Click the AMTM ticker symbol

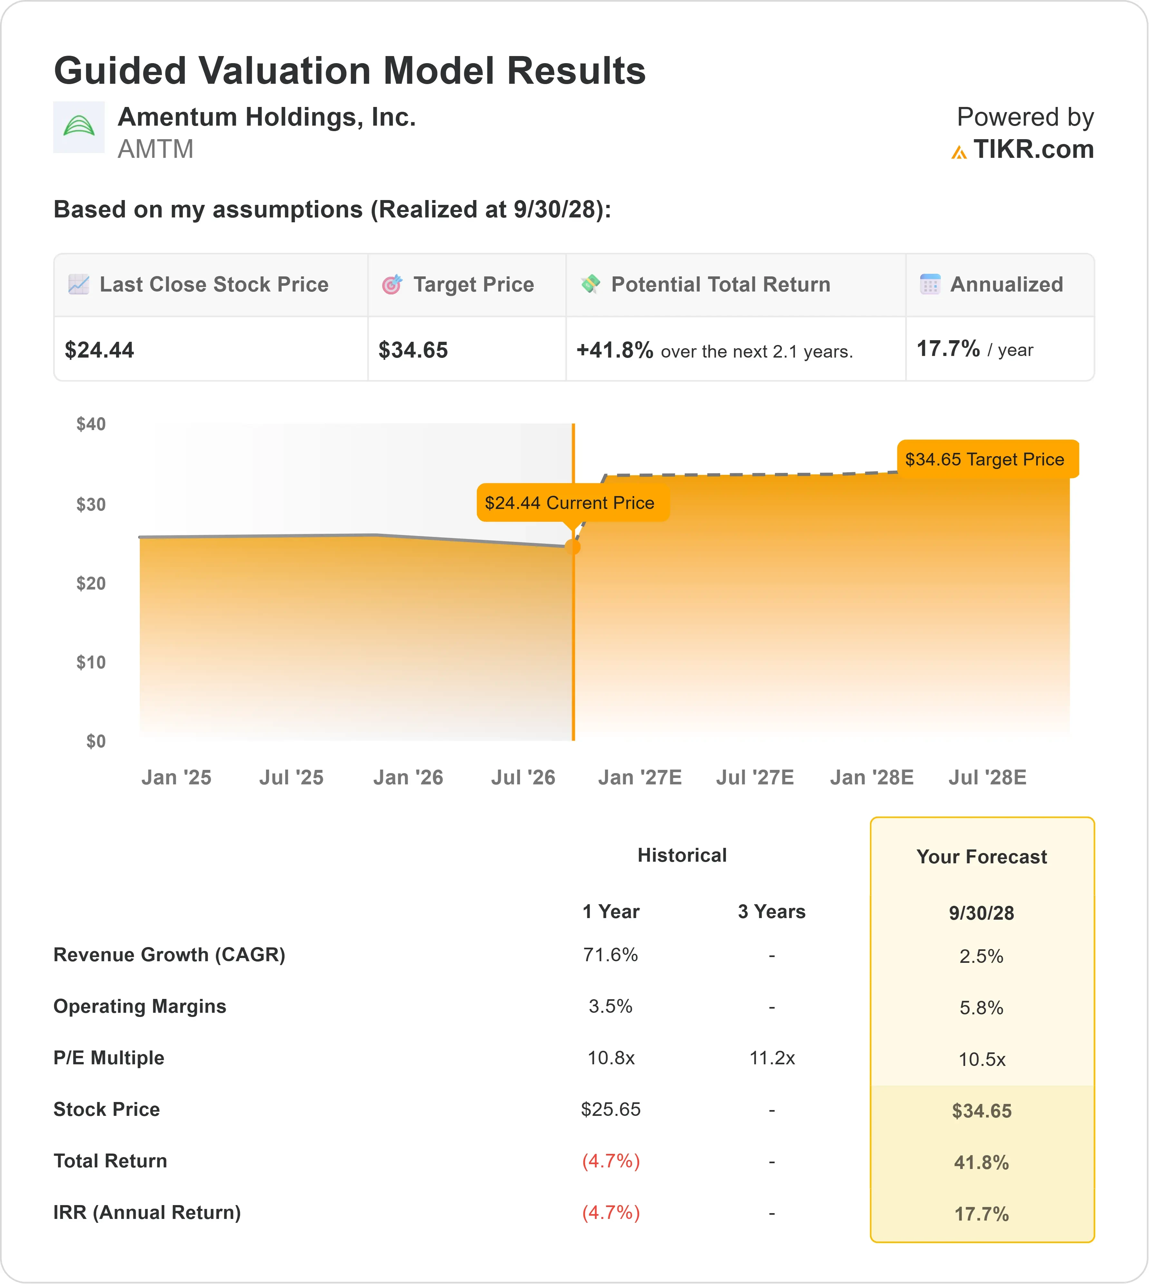pos(155,149)
